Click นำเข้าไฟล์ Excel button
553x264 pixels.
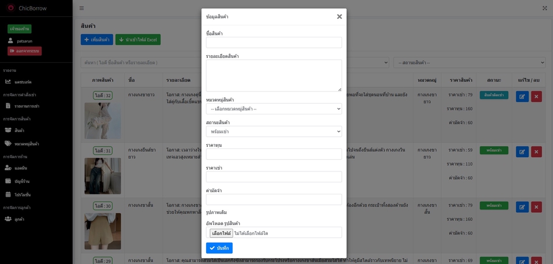click(x=138, y=40)
